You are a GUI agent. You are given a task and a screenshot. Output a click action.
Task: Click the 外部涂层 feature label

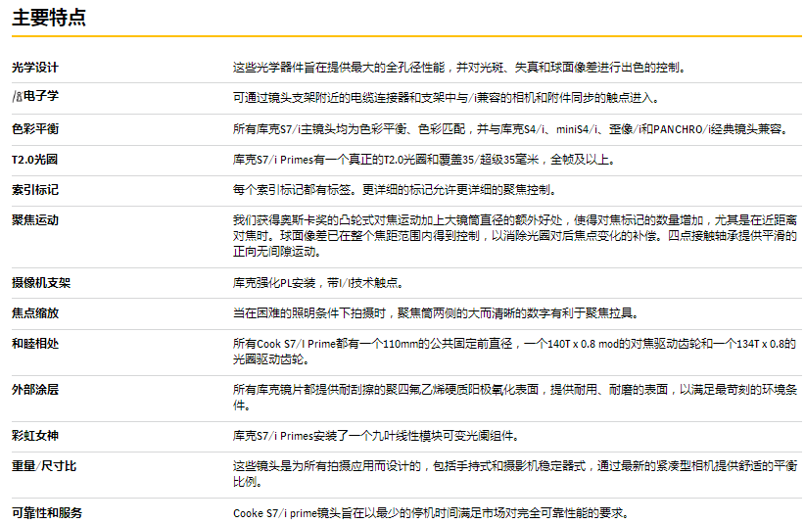tap(35, 390)
